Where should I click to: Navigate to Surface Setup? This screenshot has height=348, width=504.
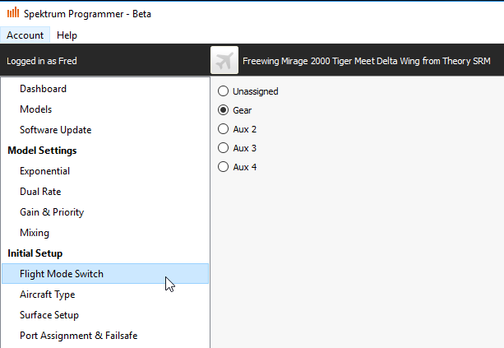click(49, 315)
